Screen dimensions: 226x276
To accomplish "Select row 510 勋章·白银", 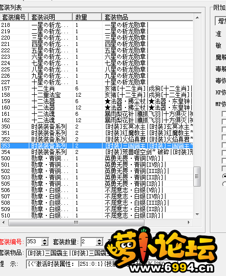I will pos(96,215).
